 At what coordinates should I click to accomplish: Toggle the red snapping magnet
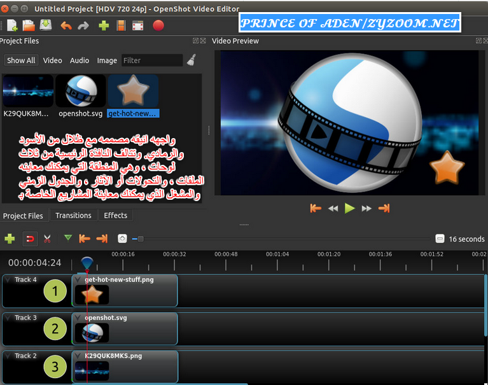(30, 239)
